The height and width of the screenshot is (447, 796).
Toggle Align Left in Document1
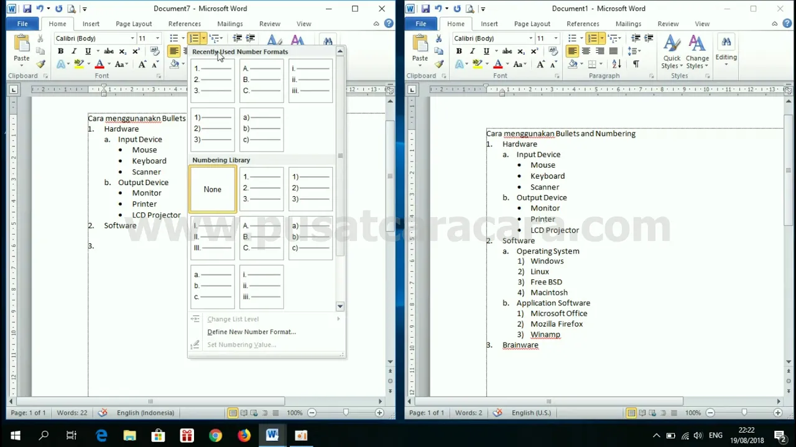(572, 51)
